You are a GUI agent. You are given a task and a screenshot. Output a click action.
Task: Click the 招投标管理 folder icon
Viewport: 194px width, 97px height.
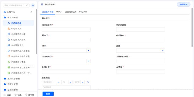coord(5,90)
